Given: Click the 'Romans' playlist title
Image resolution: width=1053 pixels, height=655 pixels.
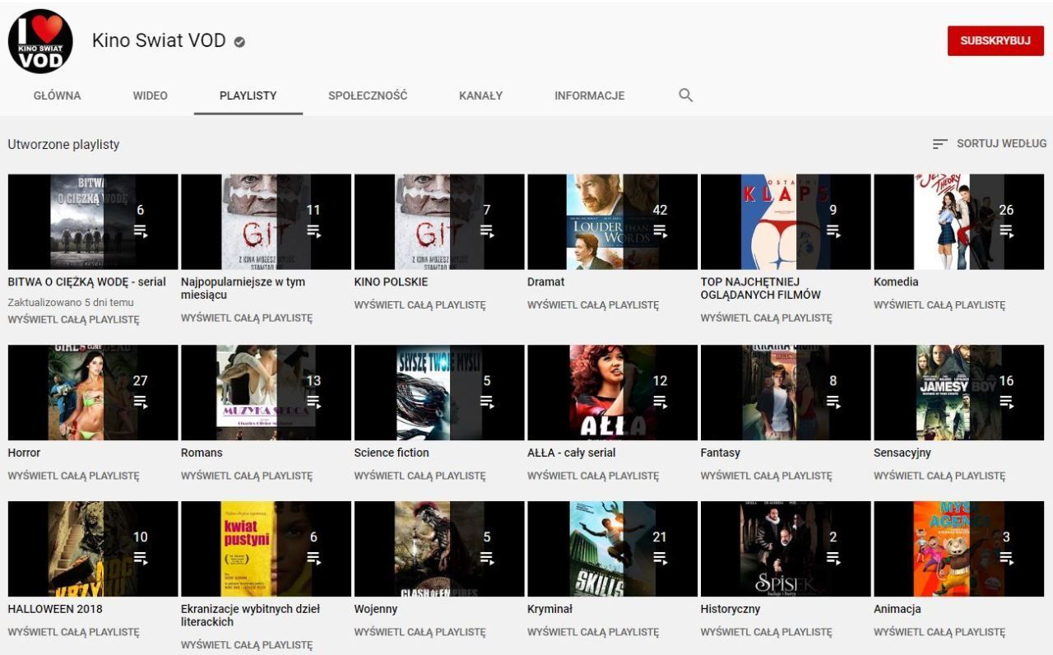Looking at the screenshot, I should tap(202, 453).
